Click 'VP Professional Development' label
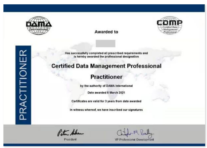The height and width of the screenshot is (148, 207). [x=134, y=140]
